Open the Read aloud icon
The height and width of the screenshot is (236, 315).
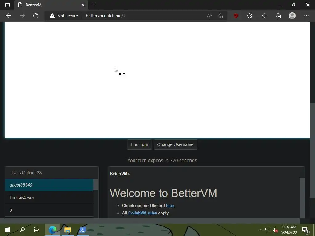[209, 16]
